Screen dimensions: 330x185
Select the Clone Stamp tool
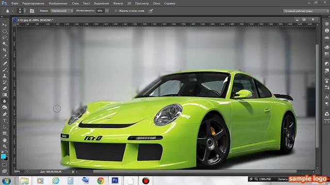[5, 76]
